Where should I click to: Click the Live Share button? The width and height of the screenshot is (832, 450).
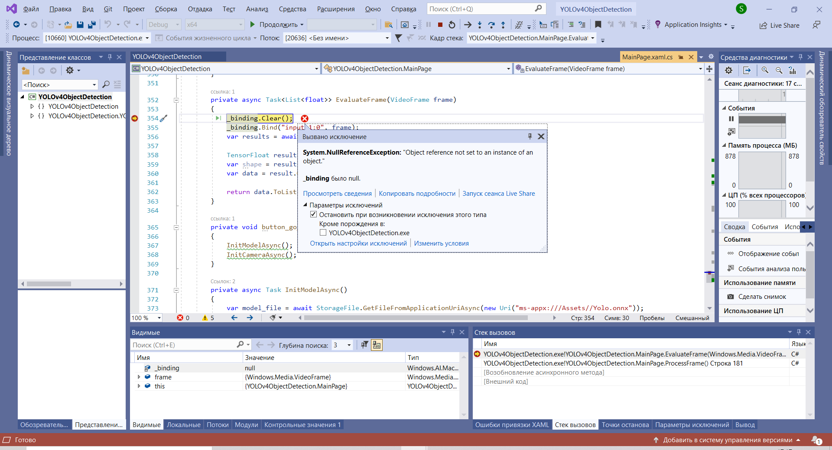coord(780,25)
